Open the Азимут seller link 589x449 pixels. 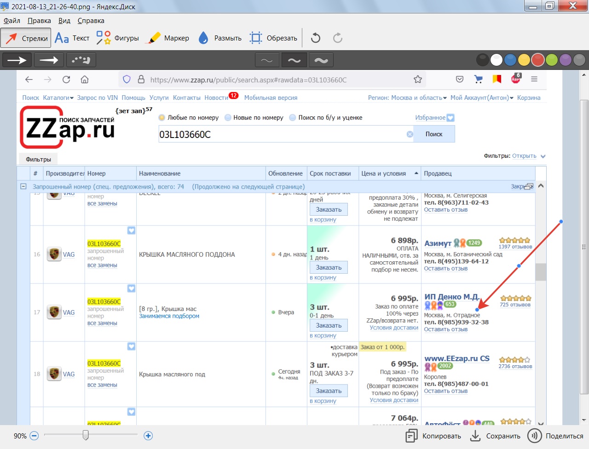click(x=438, y=243)
